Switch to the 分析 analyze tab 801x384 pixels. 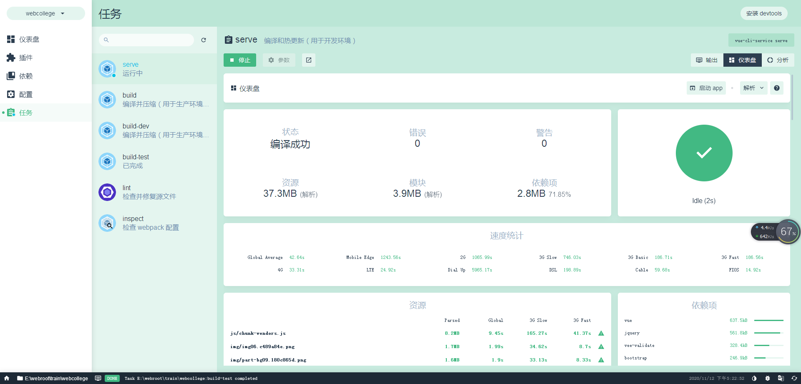(778, 60)
